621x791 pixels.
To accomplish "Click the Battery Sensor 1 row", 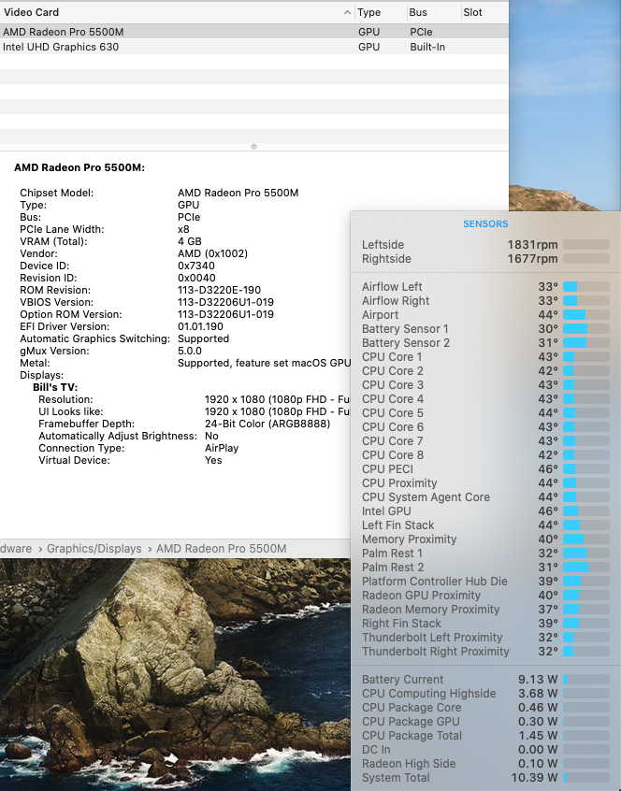I will pyautogui.click(x=485, y=329).
